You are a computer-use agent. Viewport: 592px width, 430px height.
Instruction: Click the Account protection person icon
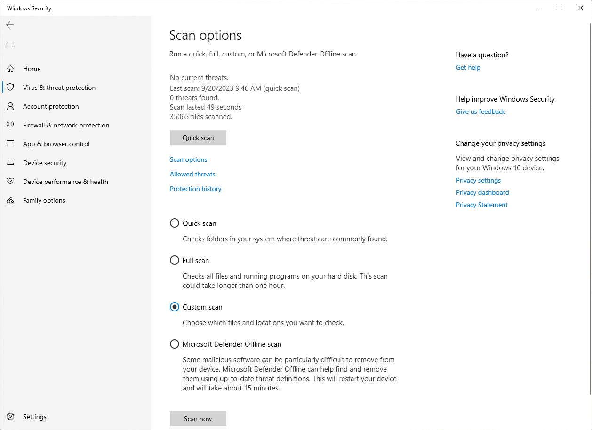pos(10,106)
